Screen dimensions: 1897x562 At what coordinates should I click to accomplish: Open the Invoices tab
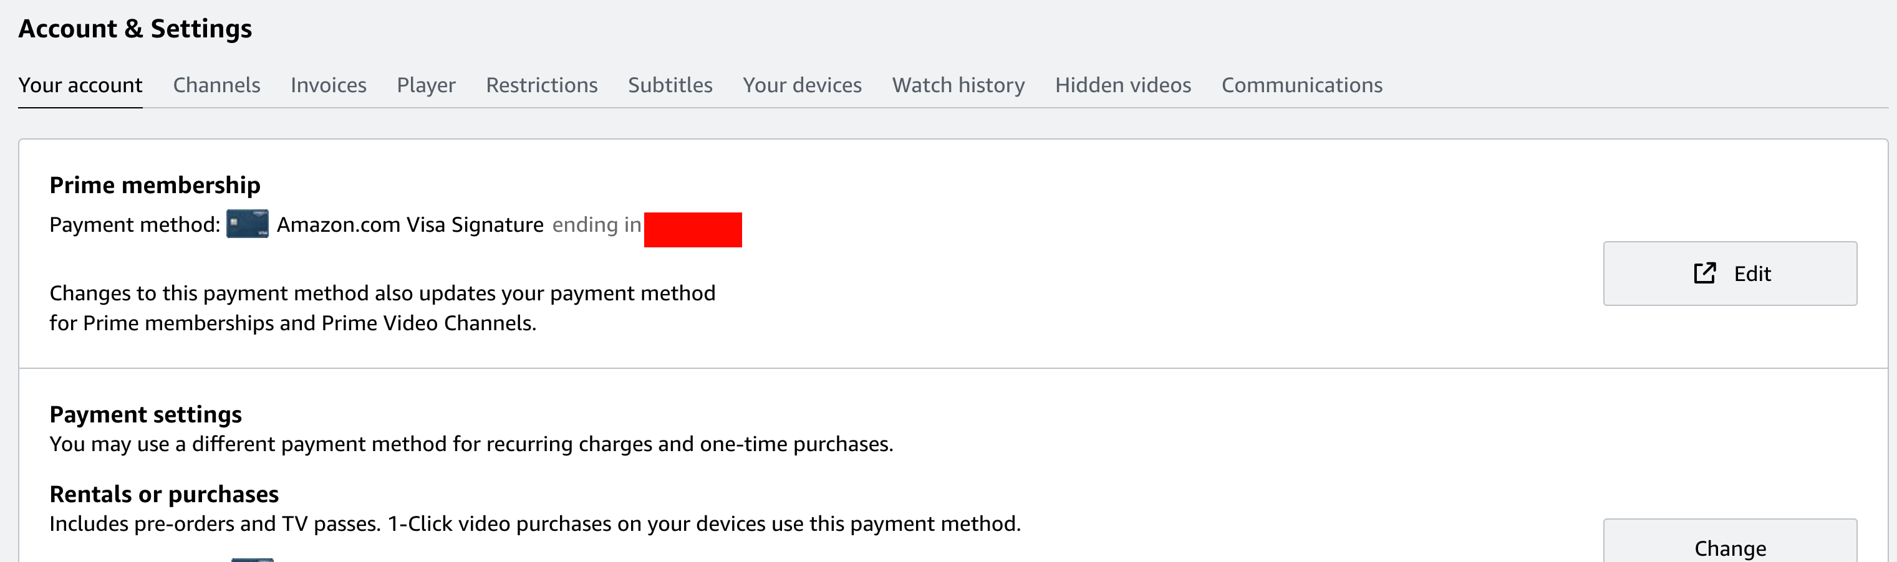click(328, 85)
